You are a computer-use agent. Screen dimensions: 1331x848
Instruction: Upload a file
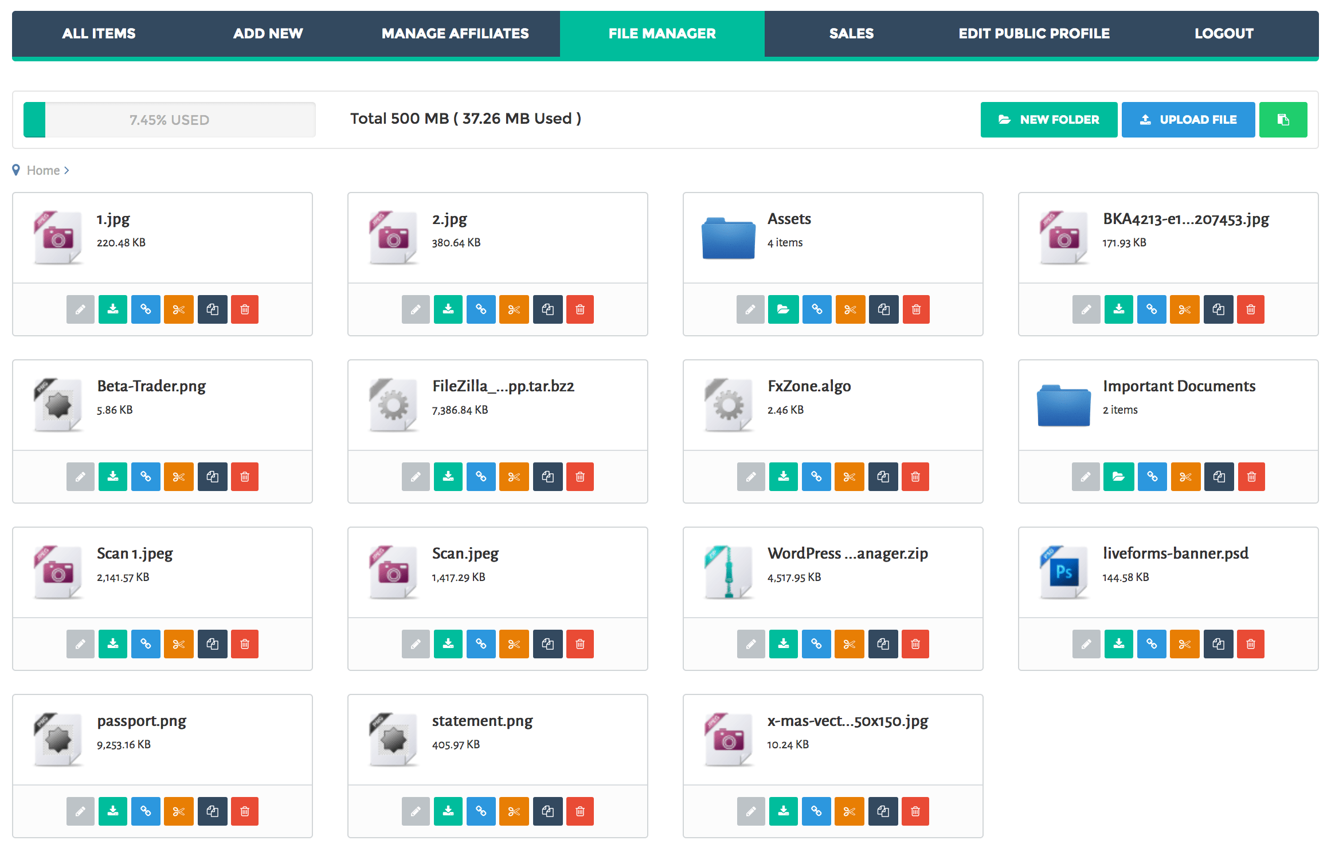(1188, 119)
